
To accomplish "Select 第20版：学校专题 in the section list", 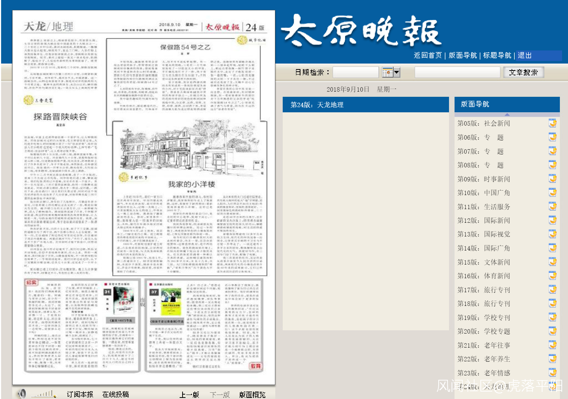I will (x=484, y=331).
